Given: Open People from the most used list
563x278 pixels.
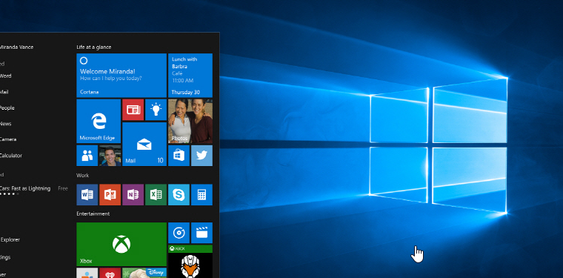Looking at the screenshot, I should [7, 107].
